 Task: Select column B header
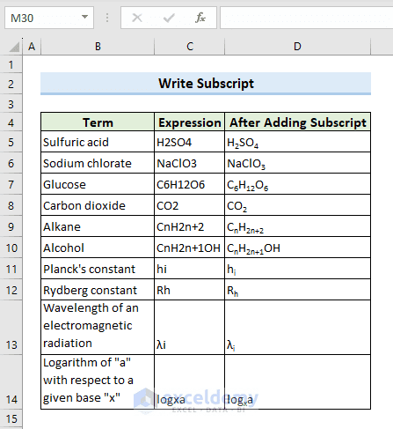click(x=98, y=47)
